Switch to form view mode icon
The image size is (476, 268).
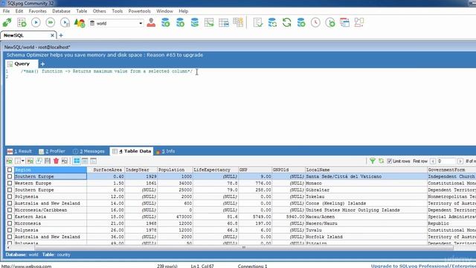pos(85,161)
